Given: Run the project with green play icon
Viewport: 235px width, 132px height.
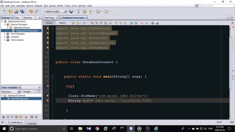Looking at the screenshot, I should (x=91, y=11).
